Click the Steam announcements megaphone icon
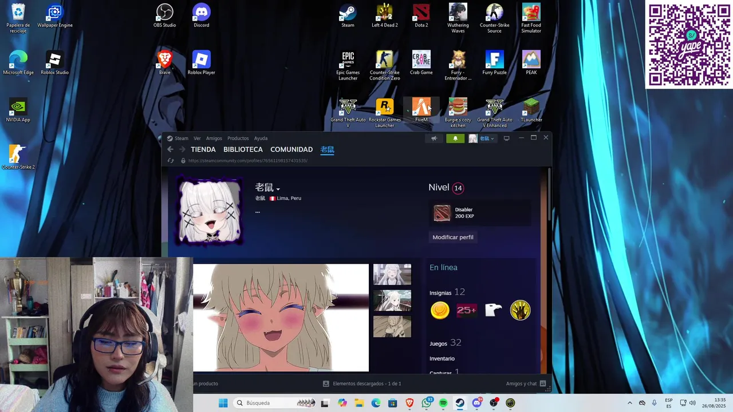 [434, 138]
